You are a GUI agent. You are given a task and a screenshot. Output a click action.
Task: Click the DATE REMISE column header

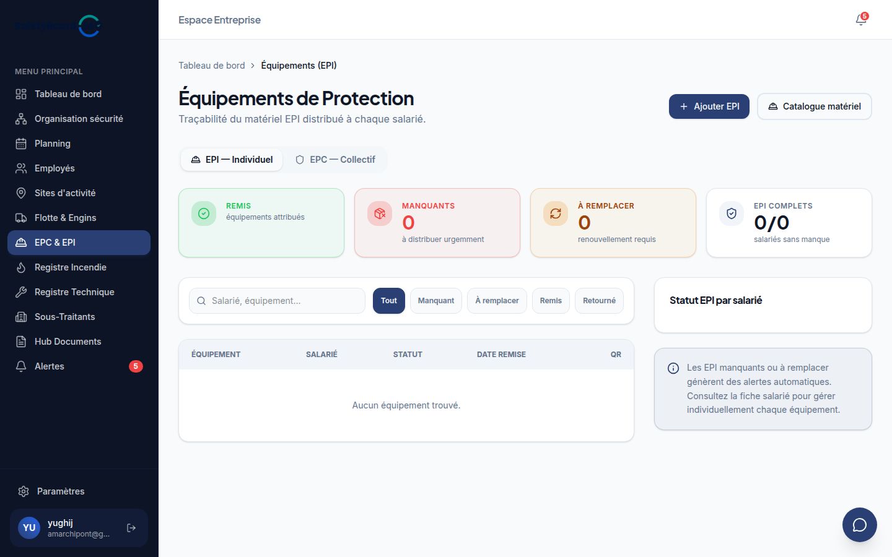501,355
